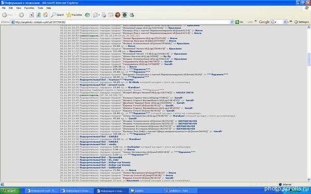Click the Windows Start button

[10, 190]
